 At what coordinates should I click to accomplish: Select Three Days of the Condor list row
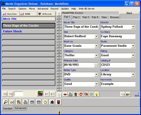(28, 26)
